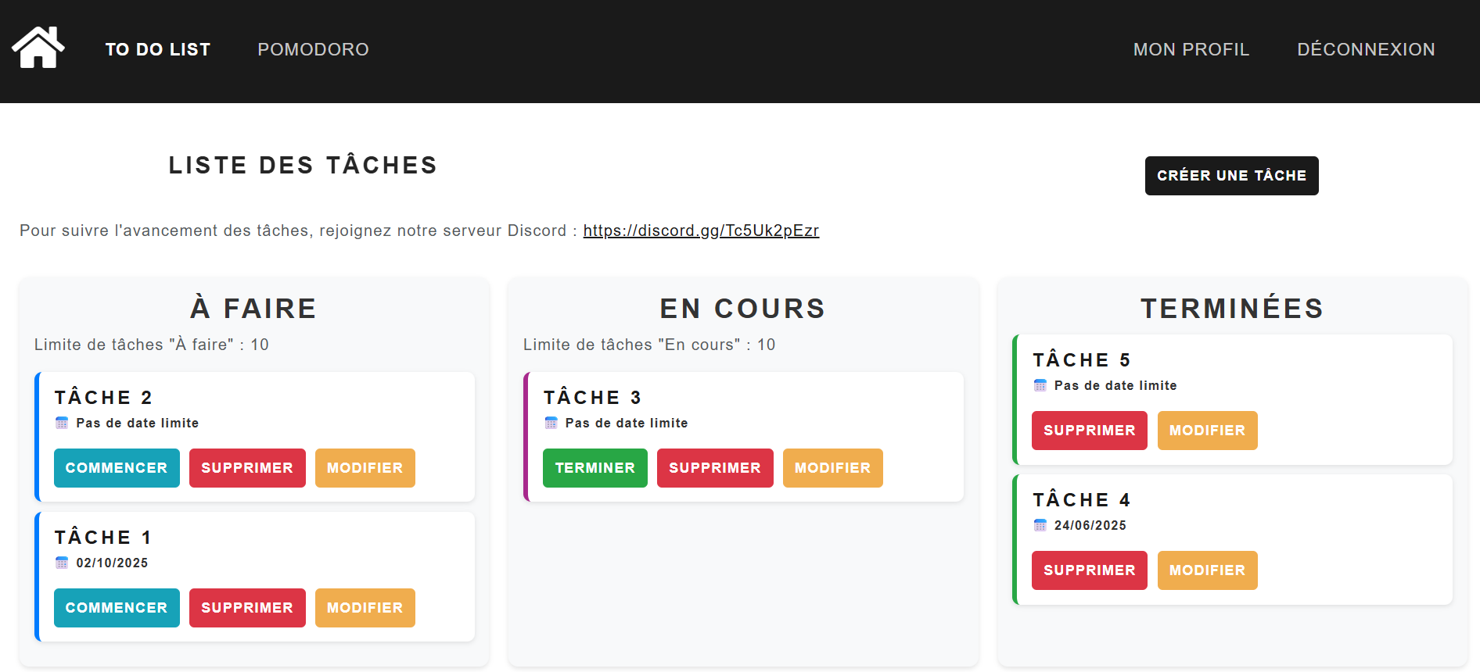Delete Tâche 5 from Terminées
Viewport: 1480px width, 672px height.
coord(1089,431)
